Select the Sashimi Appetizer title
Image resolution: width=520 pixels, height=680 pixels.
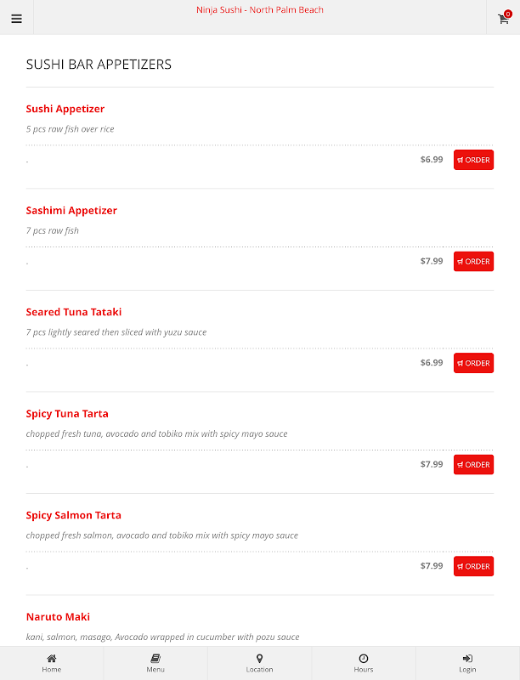pos(71,211)
